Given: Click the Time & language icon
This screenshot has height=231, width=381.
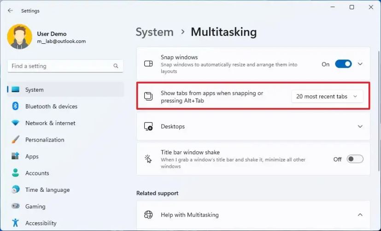Looking at the screenshot, I should point(16,190).
